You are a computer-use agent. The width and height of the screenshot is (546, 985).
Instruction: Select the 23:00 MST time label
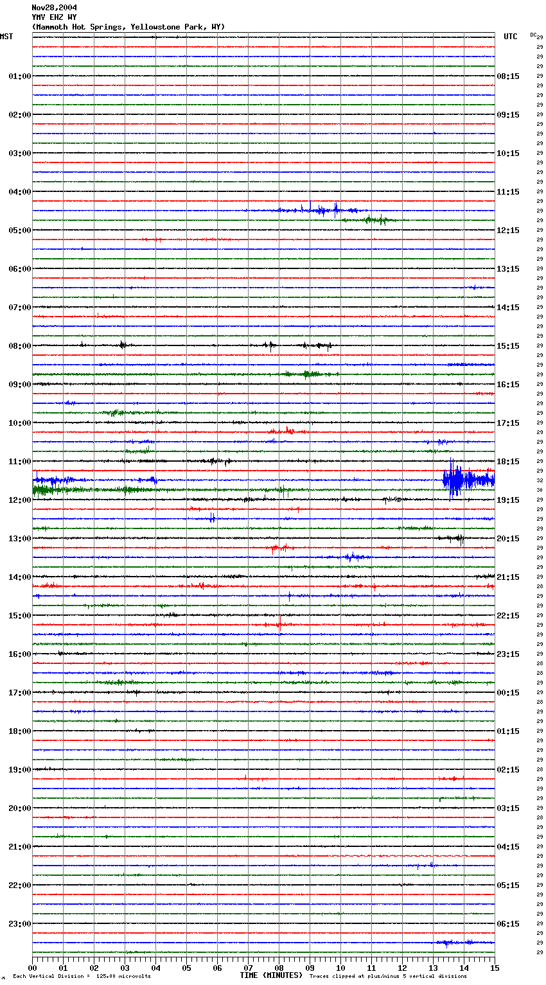20,924
